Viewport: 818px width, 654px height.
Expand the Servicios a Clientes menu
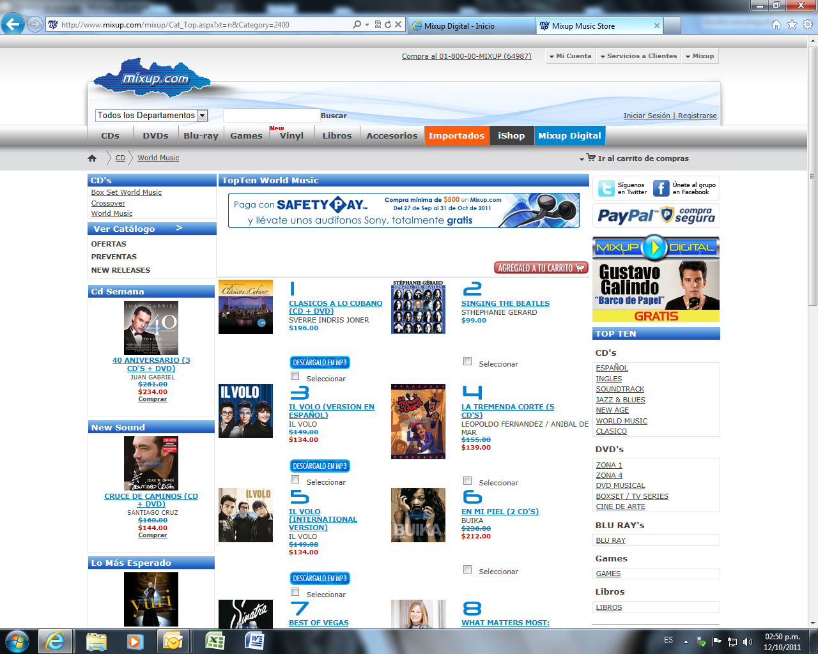[x=638, y=56]
